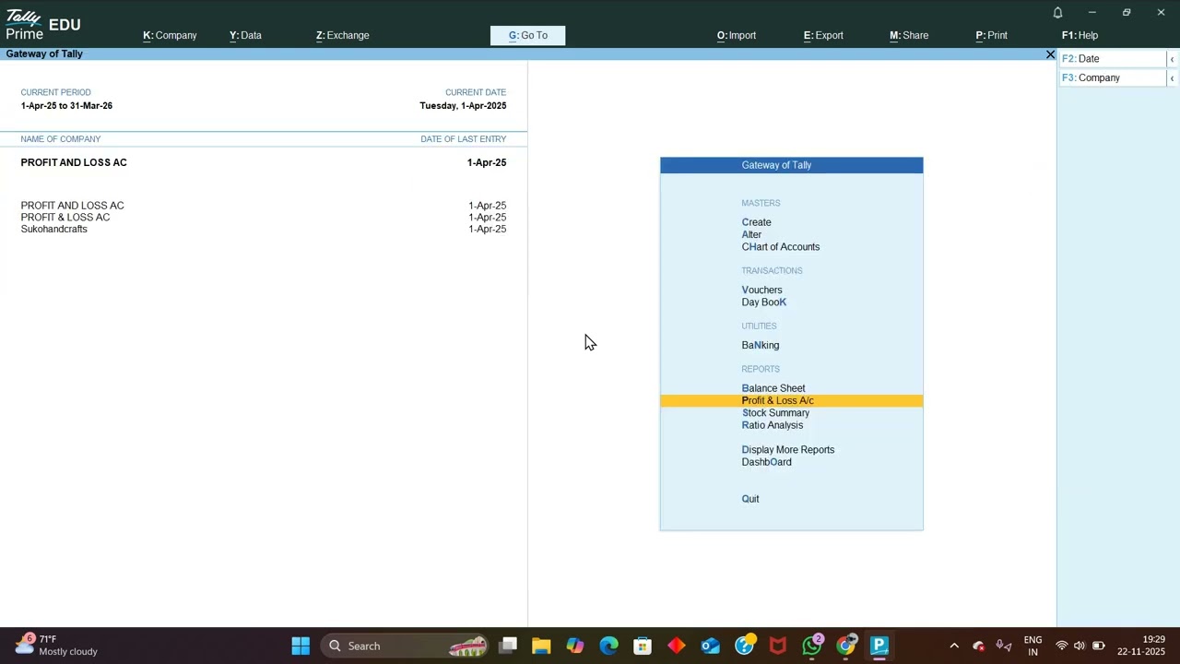Open the Get Help question-mark app

pyautogui.click(x=744, y=646)
